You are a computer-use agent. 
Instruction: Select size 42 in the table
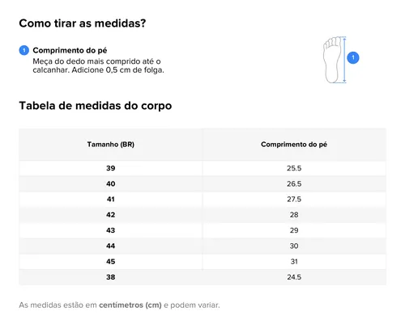[x=111, y=215]
